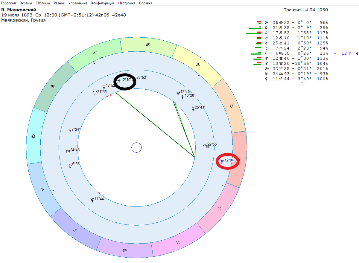Click the Saturn row showing 94% in table
The height and width of the screenshot is (263, 359).
tap(296, 48)
